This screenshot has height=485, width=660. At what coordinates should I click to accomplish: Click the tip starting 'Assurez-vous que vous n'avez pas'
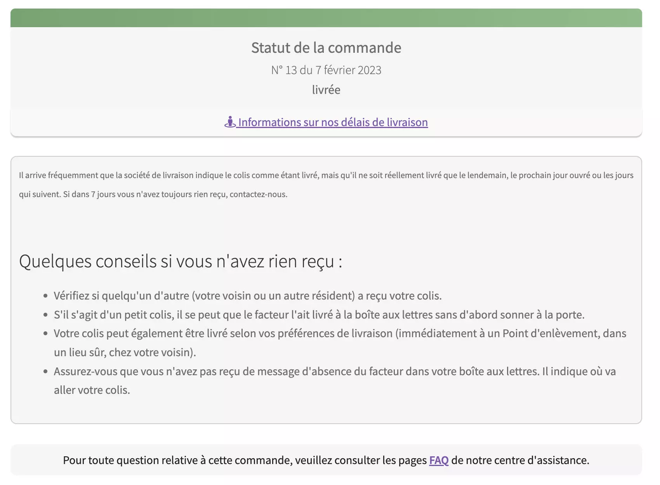[x=335, y=381]
